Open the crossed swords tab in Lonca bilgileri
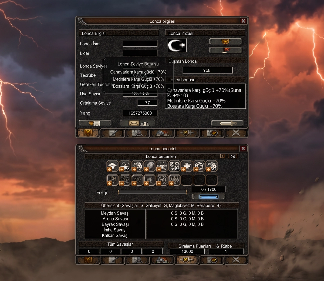This screenshot has height=281, width=324. [236, 133]
